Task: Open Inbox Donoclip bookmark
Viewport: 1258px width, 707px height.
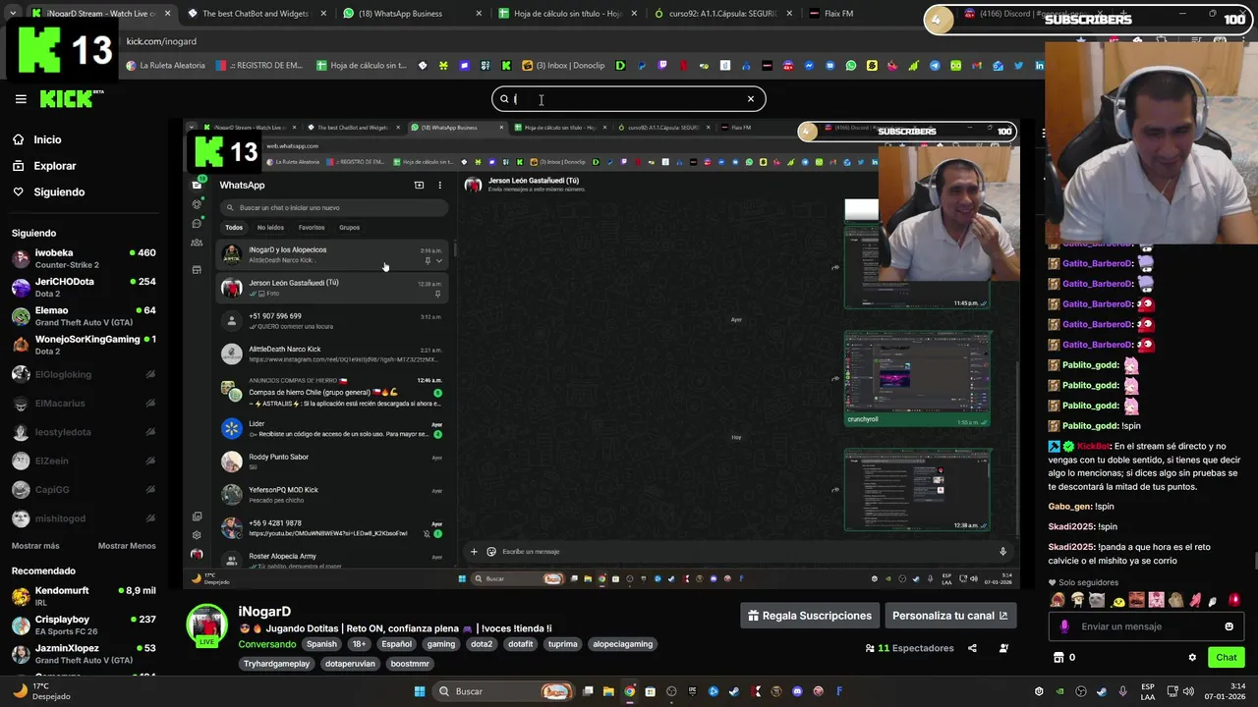Action: coord(563,66)
